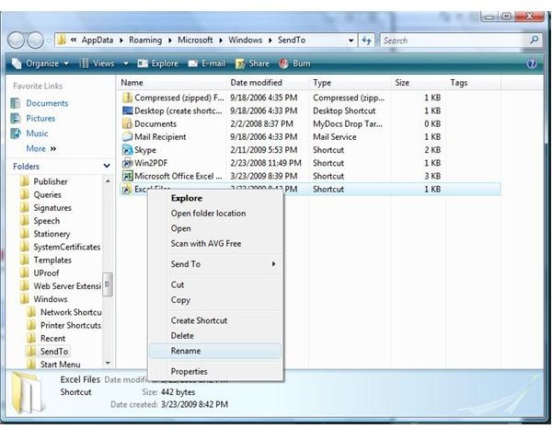This screenshot has height=429, width=552.
Task: Expand the Send To submenu arrow
Action: click(273, 264)
